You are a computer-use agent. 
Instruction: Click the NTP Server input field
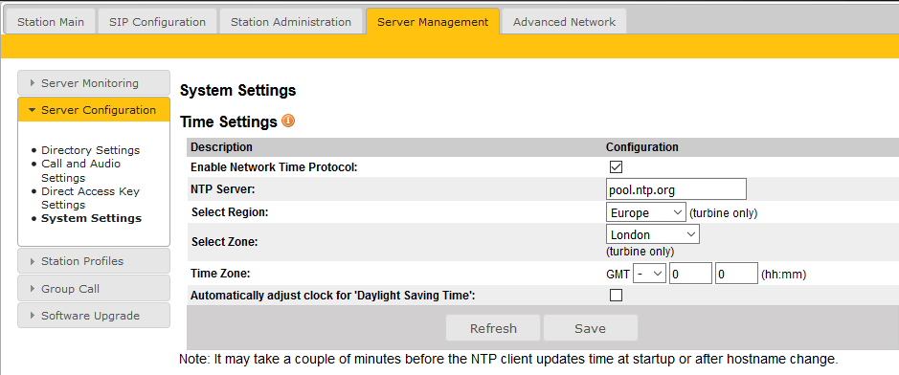(676, 188)
